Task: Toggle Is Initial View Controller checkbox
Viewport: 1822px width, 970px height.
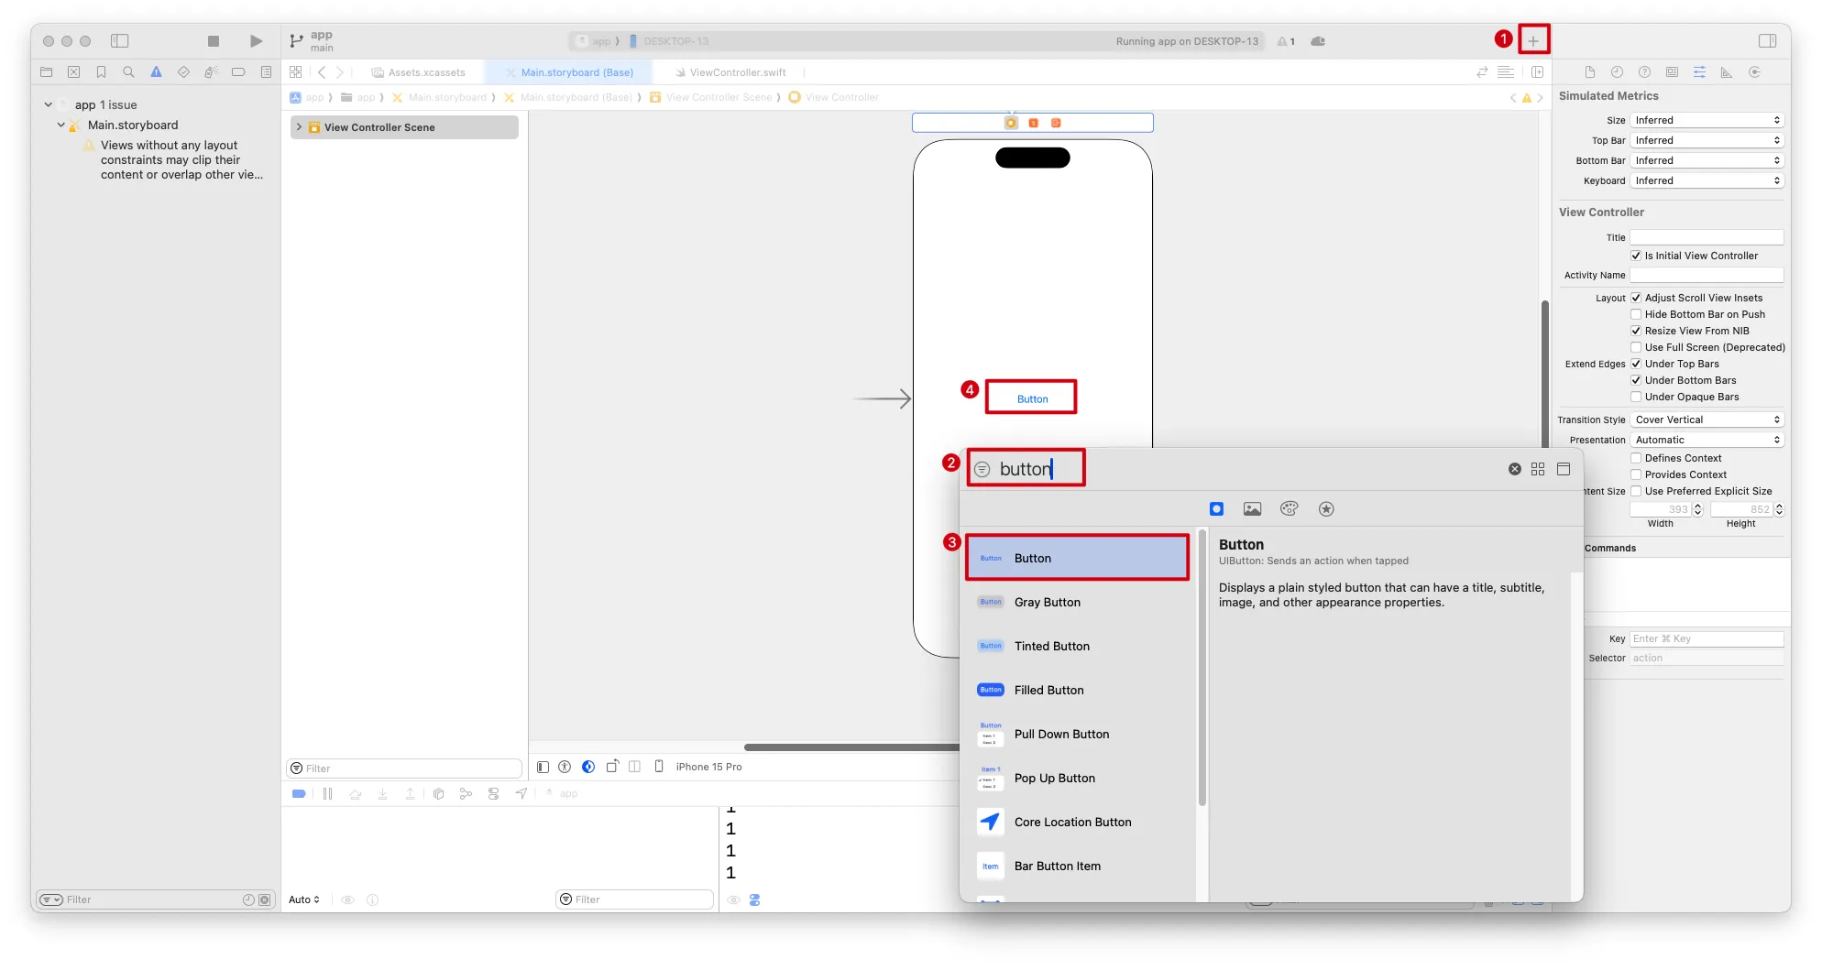Action: [x=1636, y=256]
